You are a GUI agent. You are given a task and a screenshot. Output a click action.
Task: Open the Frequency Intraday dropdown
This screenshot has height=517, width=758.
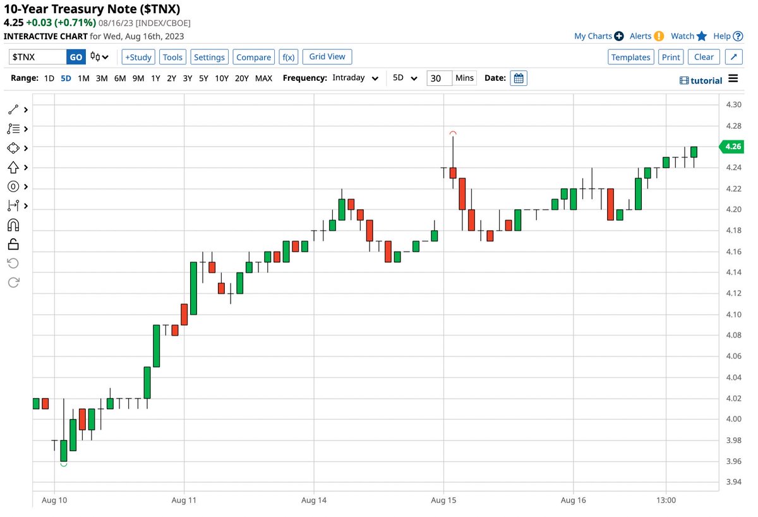tap(356, 78)
